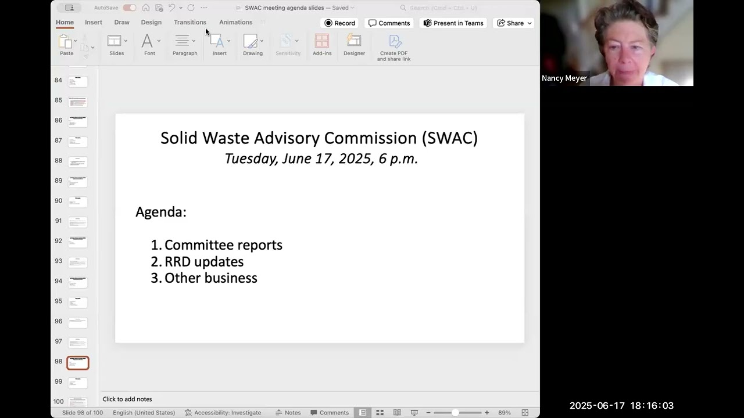
Task: Open the Draw ribbon tab
Action: click(x=121, y=22)
